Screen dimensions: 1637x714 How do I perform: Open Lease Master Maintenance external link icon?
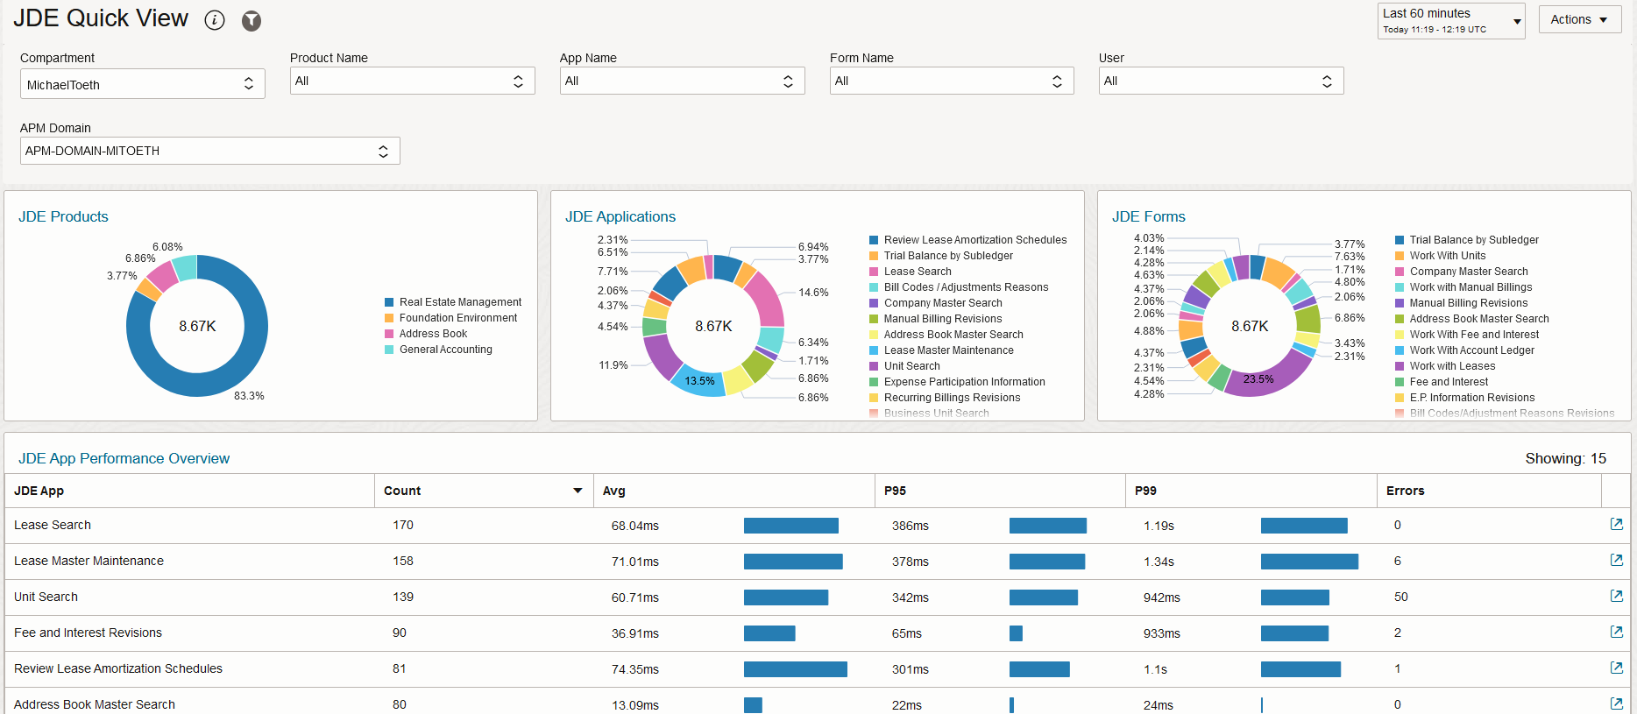click(x=1617, y=560)
